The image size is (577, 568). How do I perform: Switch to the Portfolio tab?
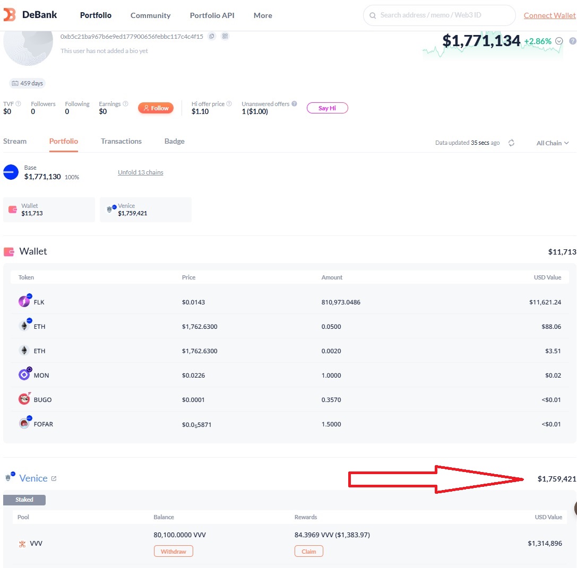coord(64,141)
